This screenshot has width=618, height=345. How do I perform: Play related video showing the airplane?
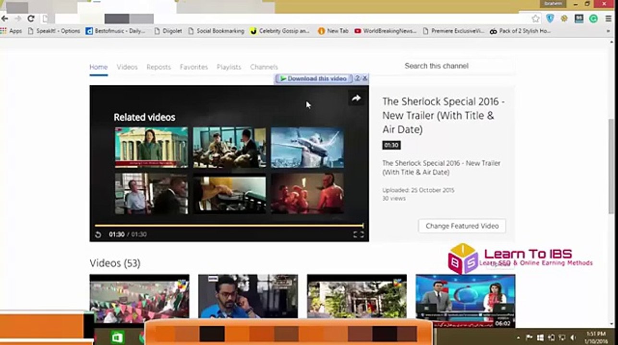click(x=307, y=147)
